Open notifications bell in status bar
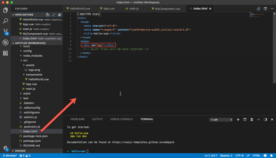 click(272, 156)
